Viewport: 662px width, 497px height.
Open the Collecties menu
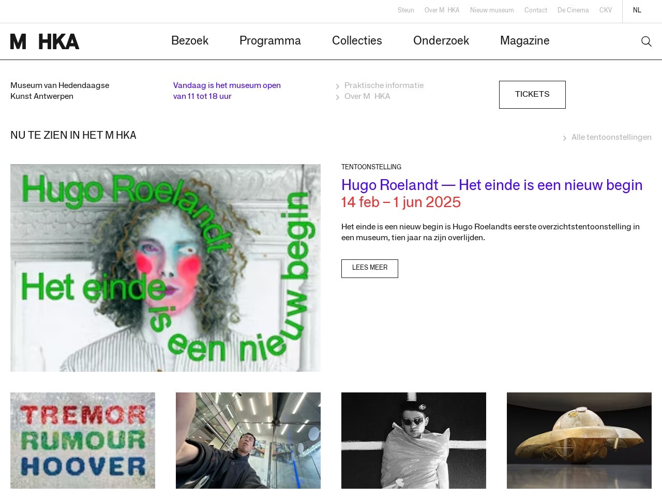coord(357,41)
